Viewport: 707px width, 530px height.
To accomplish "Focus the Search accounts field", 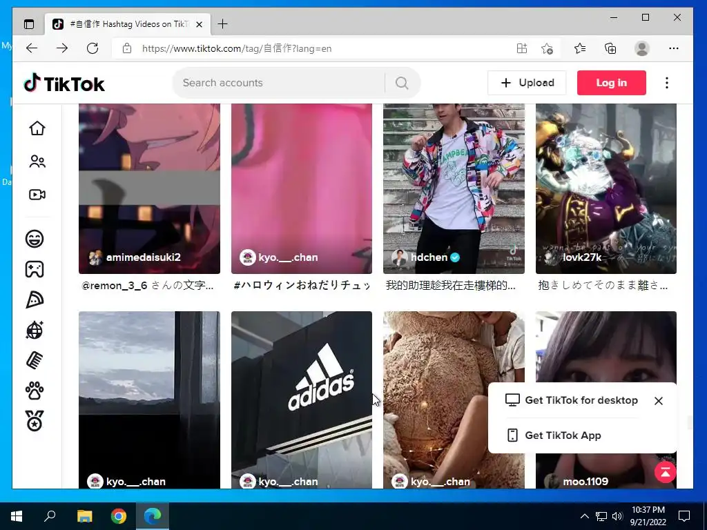I will coord(280,83).
